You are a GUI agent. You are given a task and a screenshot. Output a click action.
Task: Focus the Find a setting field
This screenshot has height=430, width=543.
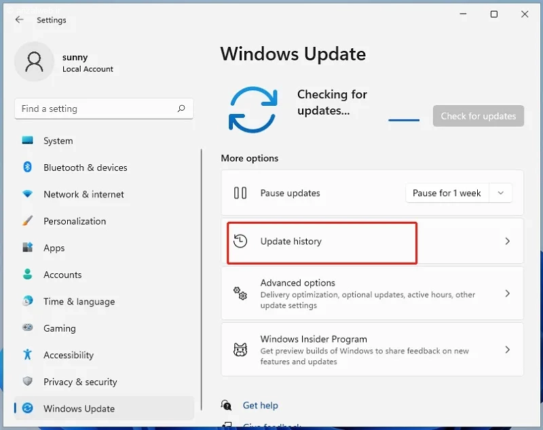click(104, 109)
